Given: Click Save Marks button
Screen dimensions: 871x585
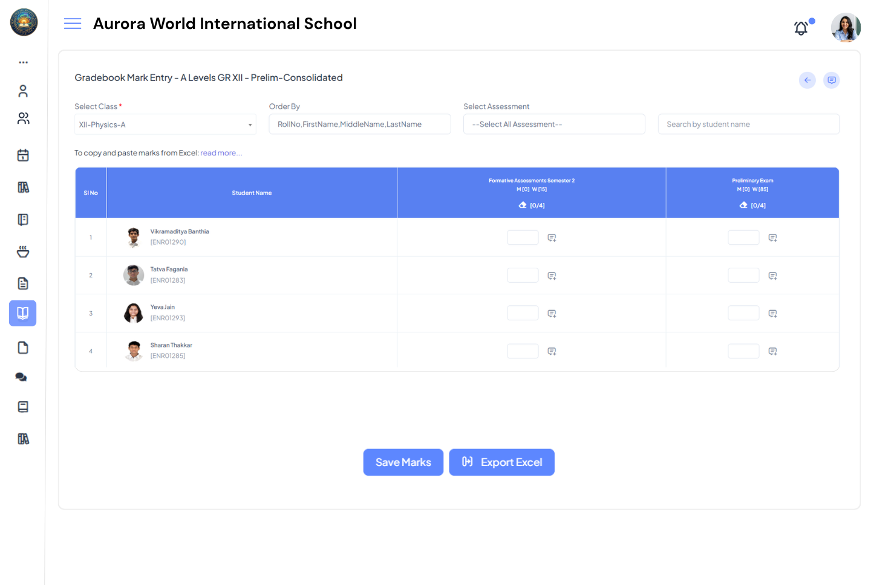Looking at the screenshot, I should coord(403,462).
